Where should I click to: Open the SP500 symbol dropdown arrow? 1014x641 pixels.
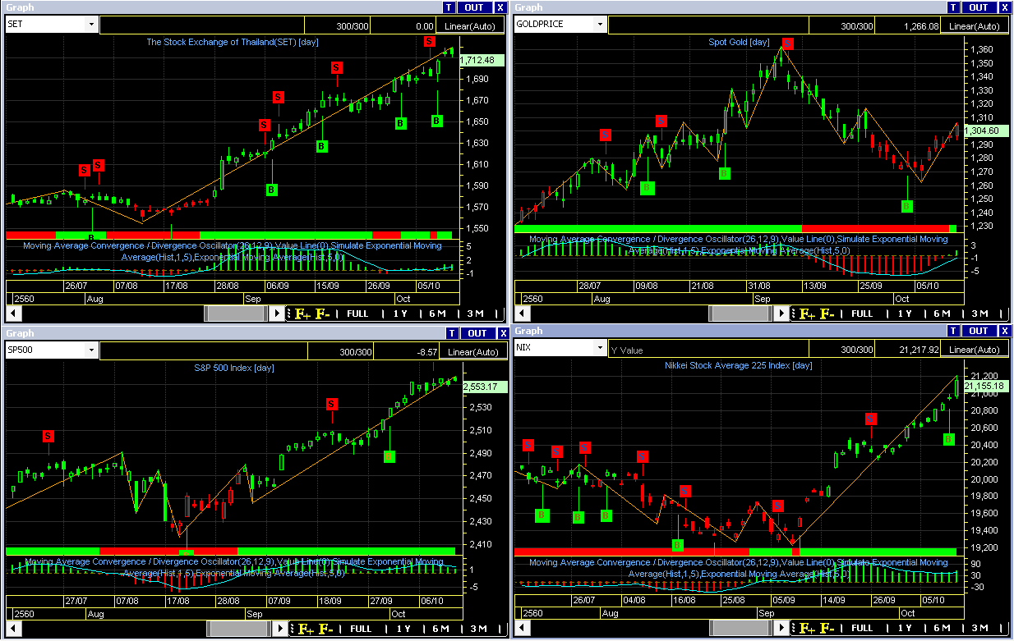[90, 350]
